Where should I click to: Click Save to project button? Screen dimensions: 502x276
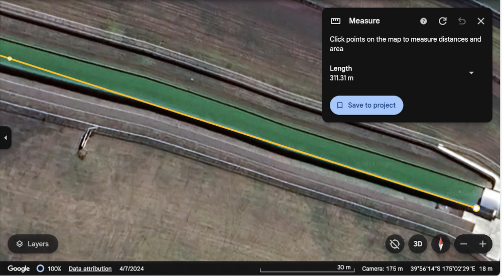click(366, 106)
